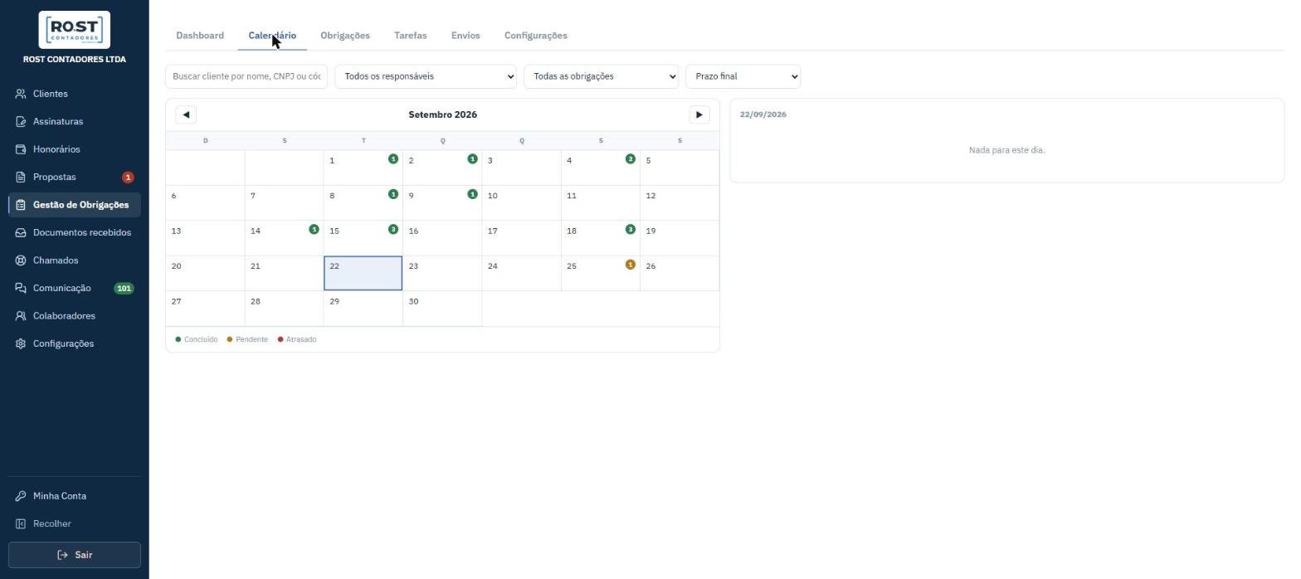1301x579 pixels.
Task: Click the ROST Contadores logo
Action: (x=75, y=30)
